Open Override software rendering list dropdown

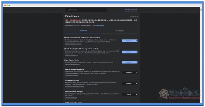129,72
